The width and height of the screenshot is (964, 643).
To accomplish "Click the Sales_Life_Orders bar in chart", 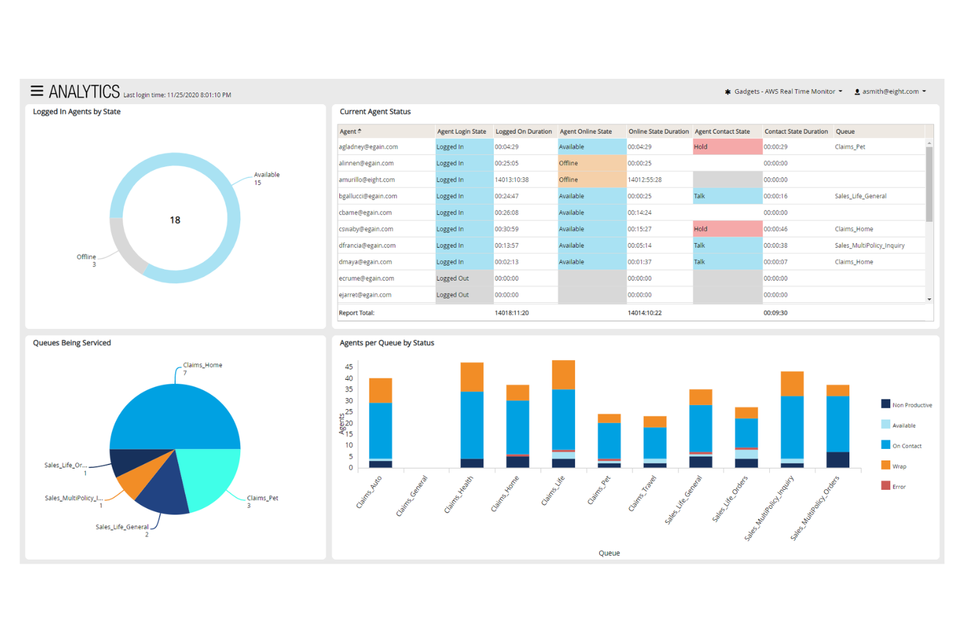I will click(746, 438).
